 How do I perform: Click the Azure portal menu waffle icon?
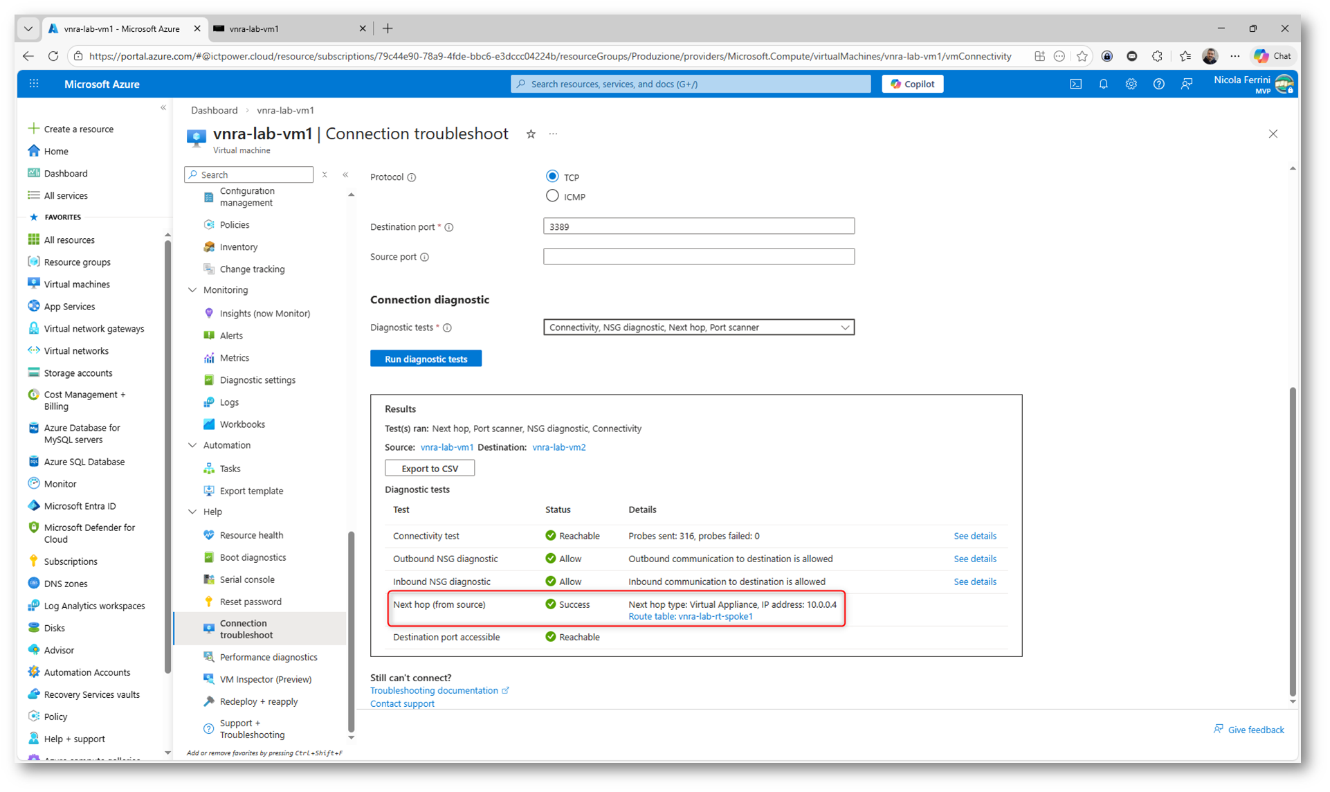pyautogui.click(x=34, y=84)
